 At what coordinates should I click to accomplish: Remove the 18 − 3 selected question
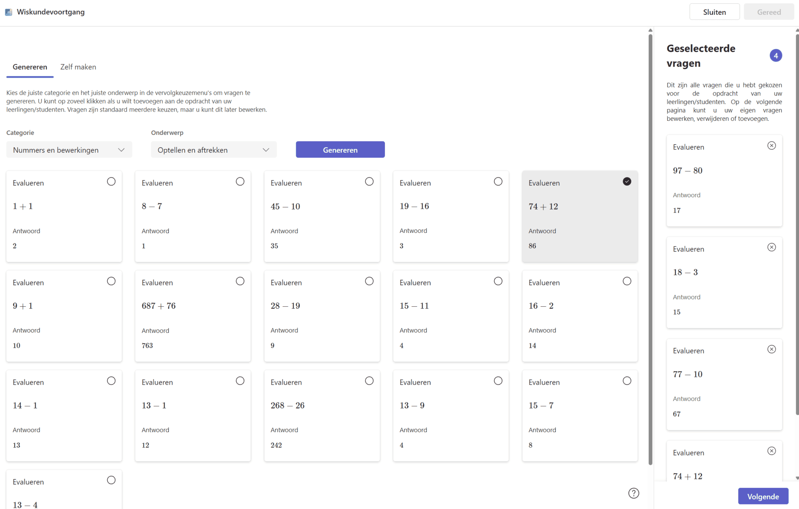[x=771, y=247]
